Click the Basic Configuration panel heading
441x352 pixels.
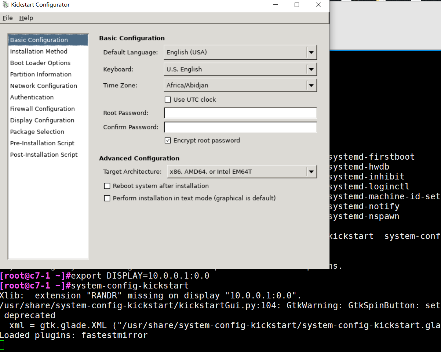(132, 38)
